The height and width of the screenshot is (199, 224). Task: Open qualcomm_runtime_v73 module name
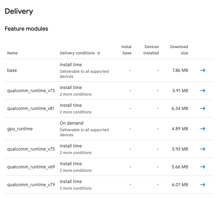click(31, 91)
